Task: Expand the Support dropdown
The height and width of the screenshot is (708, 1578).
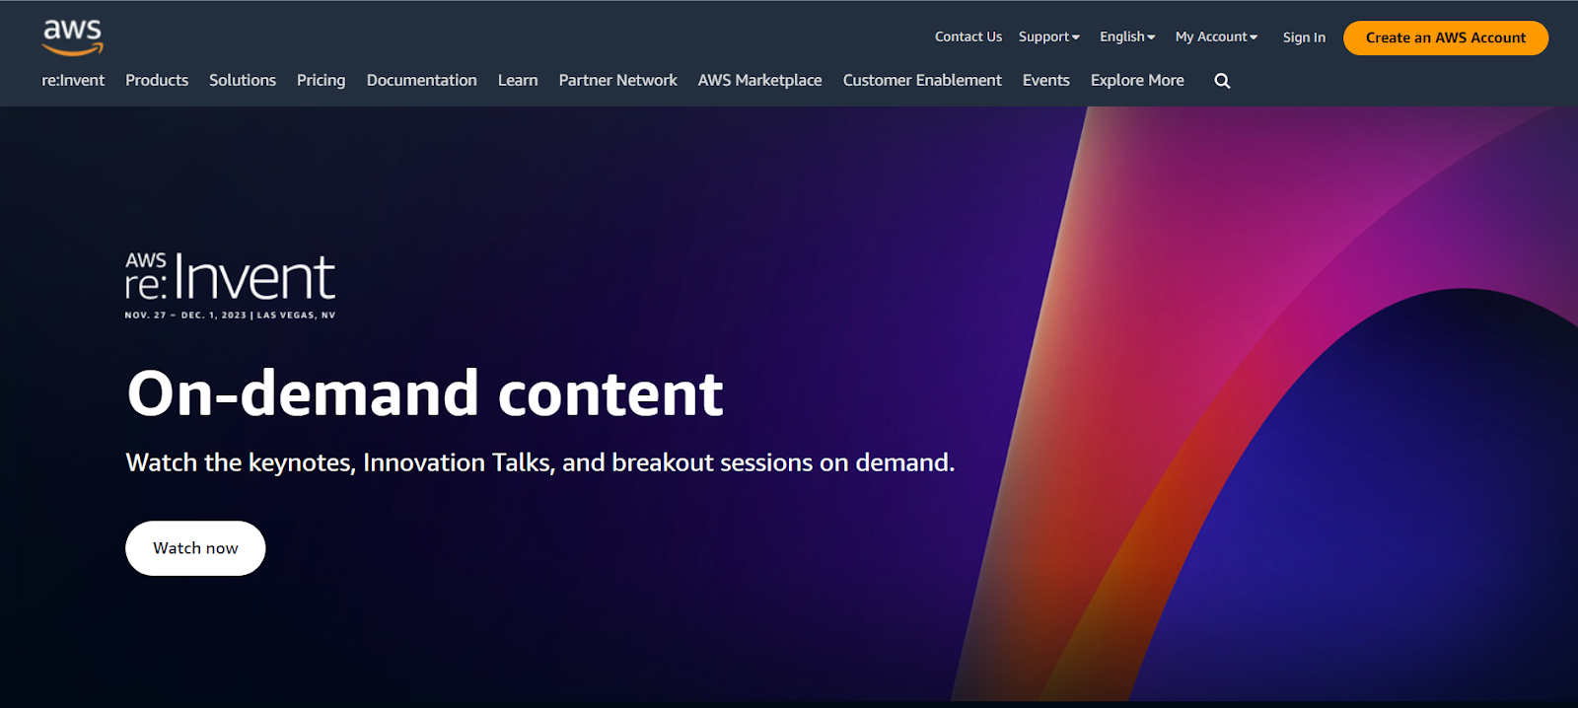Action: click(1049, 37)
